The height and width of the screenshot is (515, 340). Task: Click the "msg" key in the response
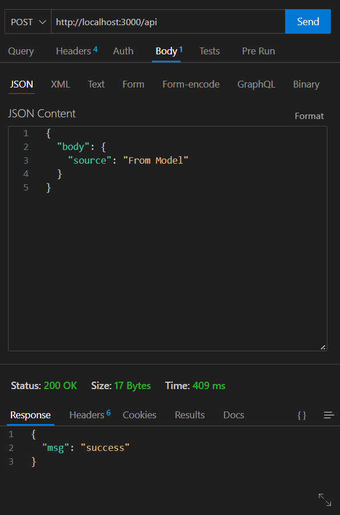tap(55, 447)
